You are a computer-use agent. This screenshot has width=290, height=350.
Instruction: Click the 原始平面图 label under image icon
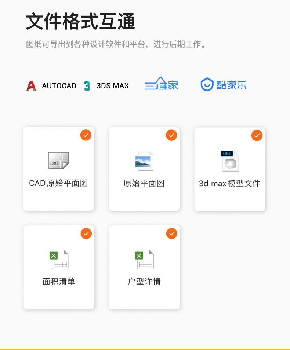coord(144,183)
